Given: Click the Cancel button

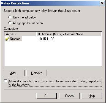Looking at the screenshot, I should [x=69, y=96].
